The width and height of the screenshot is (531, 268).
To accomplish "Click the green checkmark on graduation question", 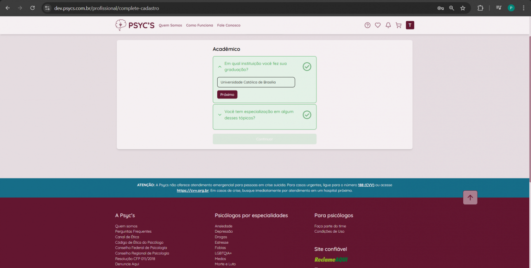I will click(307, 67).
